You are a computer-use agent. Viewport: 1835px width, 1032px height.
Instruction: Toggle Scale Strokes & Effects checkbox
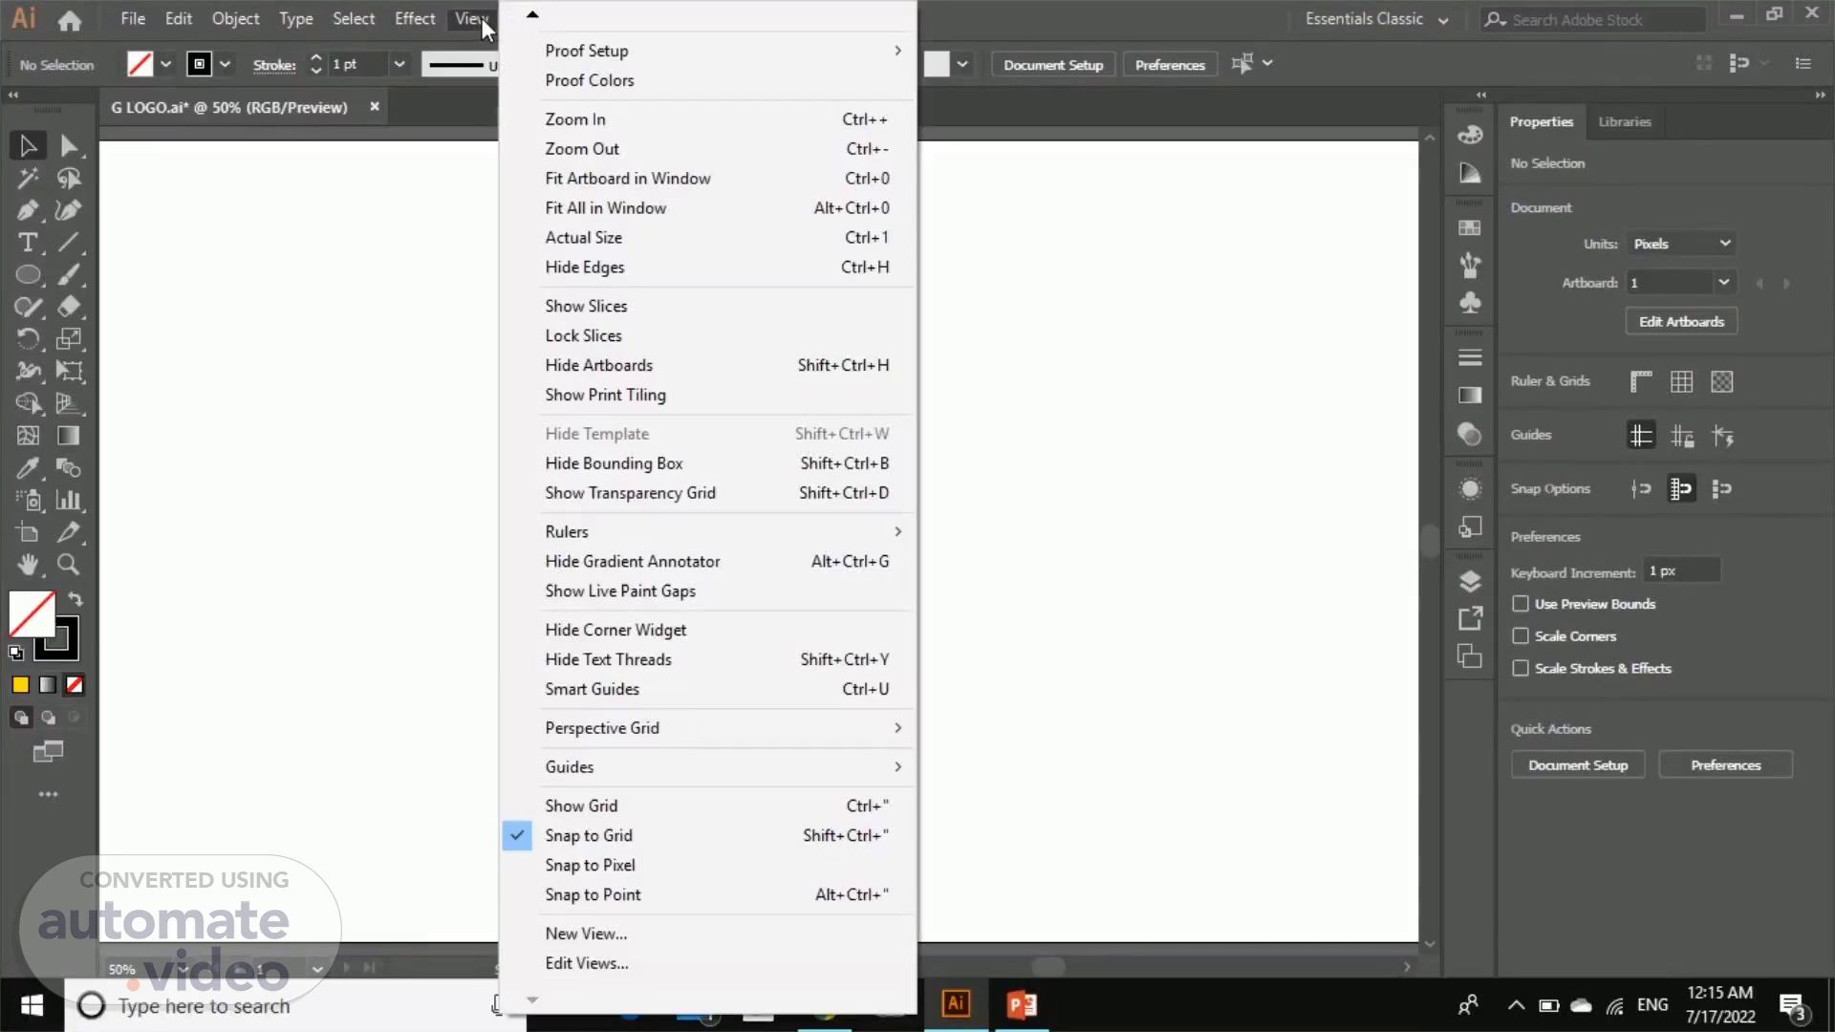pyautogui.click(x=1521, y=669)
